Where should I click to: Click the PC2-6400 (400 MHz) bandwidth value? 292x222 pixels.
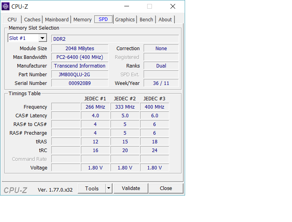click(x=80, y=57)
